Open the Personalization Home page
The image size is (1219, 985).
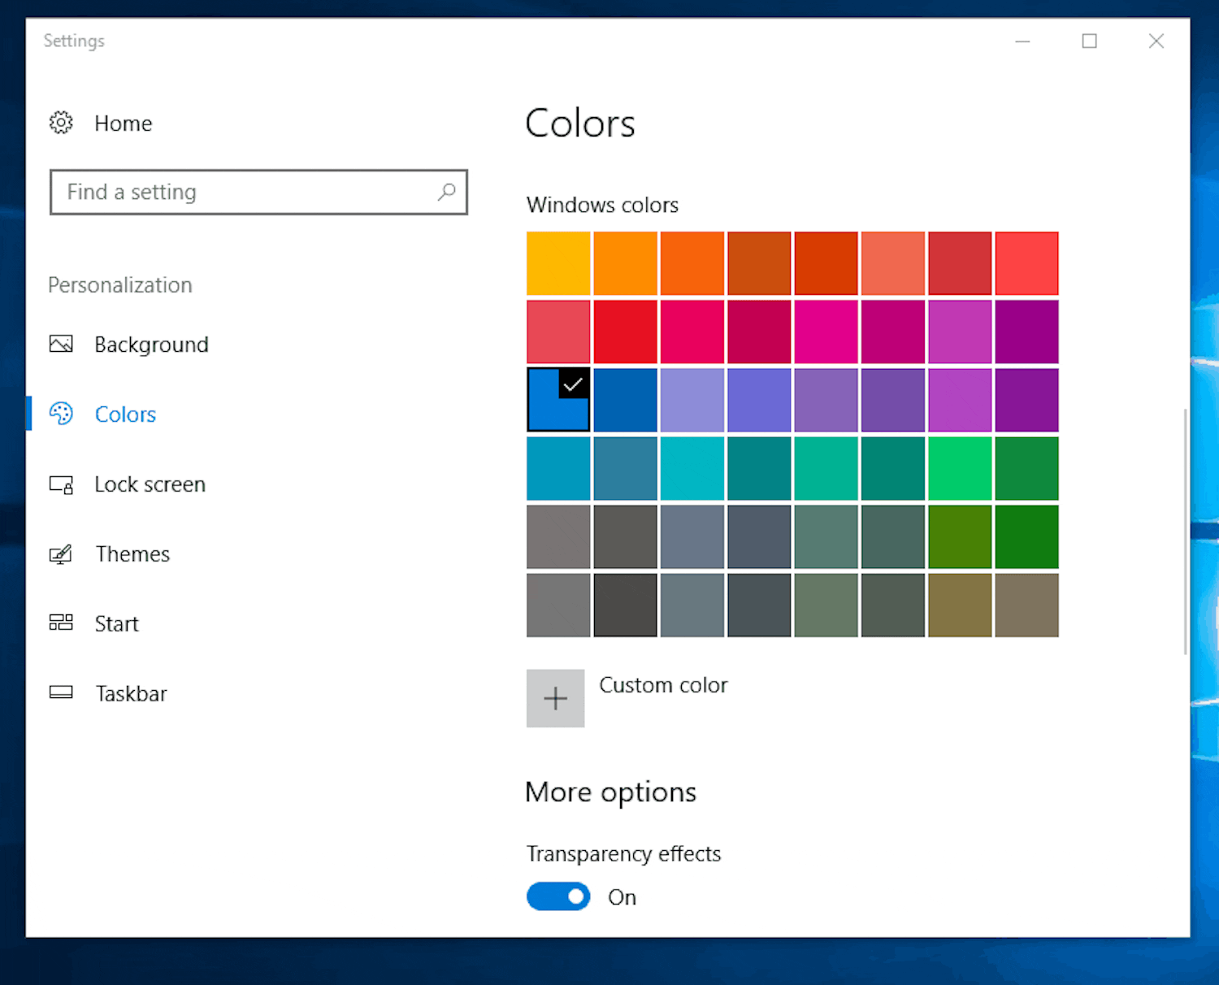click(123, 123)
